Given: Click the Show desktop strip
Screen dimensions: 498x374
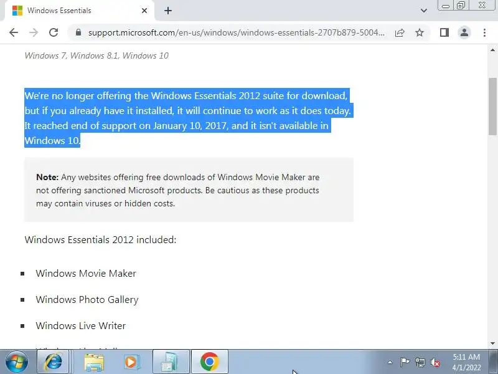Looking at the screenshot, I should click(494, 362).
